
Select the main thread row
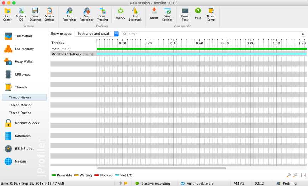[x=73, y=49]
